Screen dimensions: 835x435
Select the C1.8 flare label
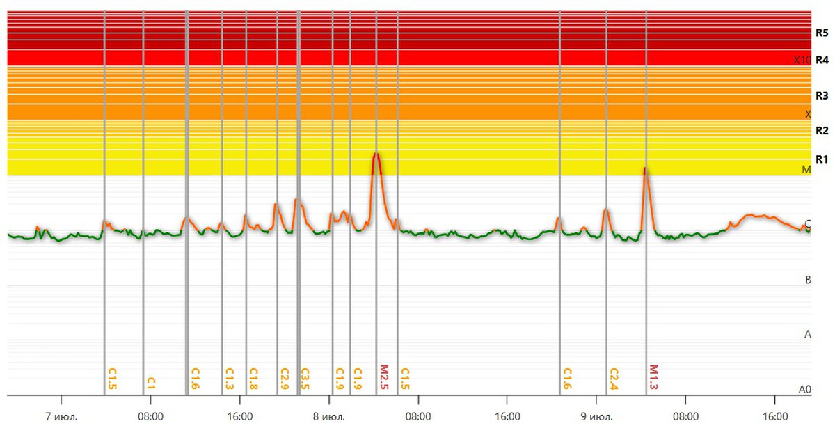pos(253,378)
